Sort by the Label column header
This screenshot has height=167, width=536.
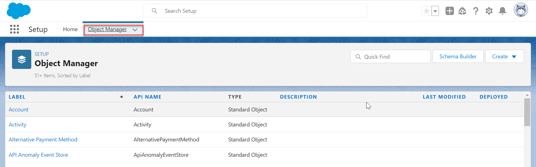click(17, 97)
